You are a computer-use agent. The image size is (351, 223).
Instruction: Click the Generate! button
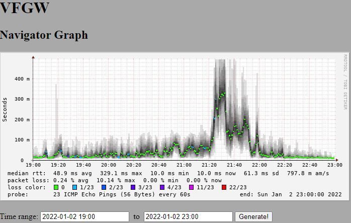pos(253,217)
